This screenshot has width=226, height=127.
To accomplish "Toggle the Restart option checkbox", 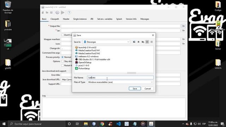I will pyautogui.click(x=63, y=65).
